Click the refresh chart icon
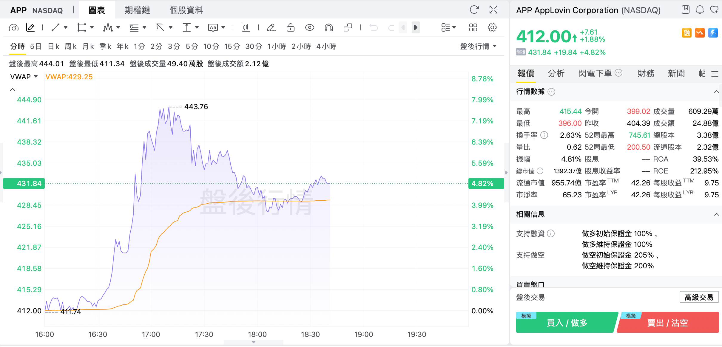Screen dimensions: 722x347 pyautogui.click(x=474, y=10)
